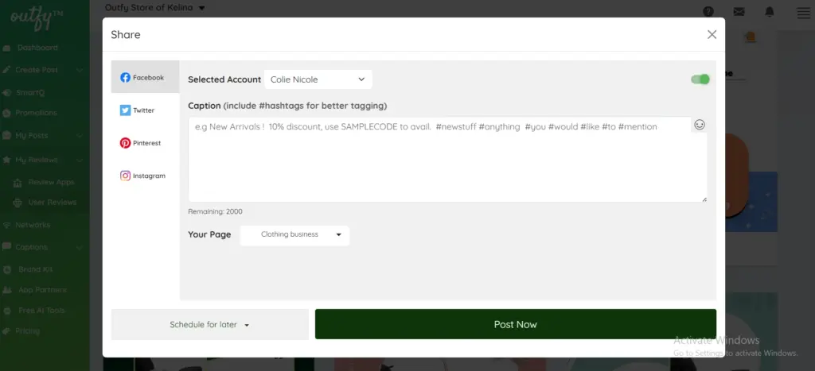Disable the Facebook sharing toggle
This screenshot has width=815, height=371.
coord(700,79)
